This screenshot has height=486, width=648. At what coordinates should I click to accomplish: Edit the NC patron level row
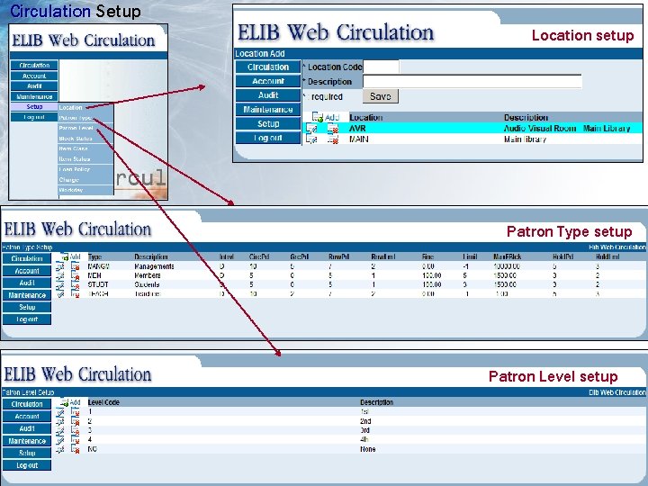60,449
